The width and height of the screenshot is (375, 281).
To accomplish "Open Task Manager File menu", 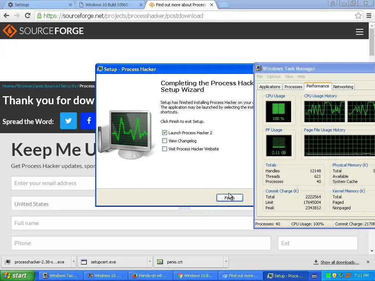I will [260, 76].
